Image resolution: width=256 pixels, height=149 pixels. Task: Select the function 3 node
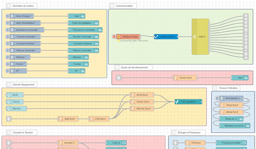click(x=68, y=143)
